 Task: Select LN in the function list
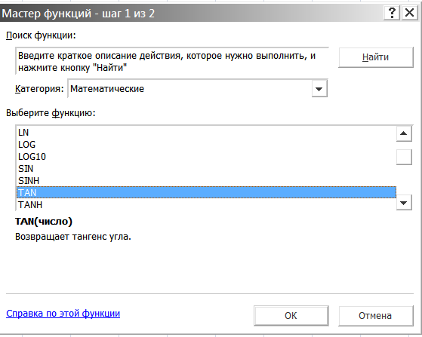pos(206,133)
